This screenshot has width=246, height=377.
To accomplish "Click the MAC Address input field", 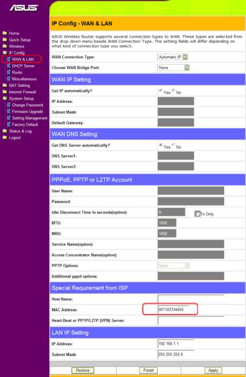I will pyautogui.click(x=173, y=310).
